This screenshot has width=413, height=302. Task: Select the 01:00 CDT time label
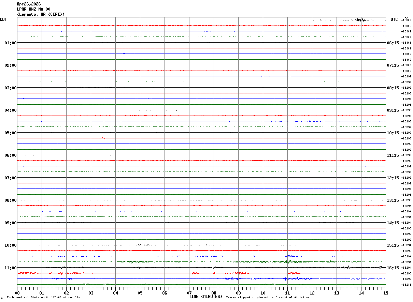10,43
